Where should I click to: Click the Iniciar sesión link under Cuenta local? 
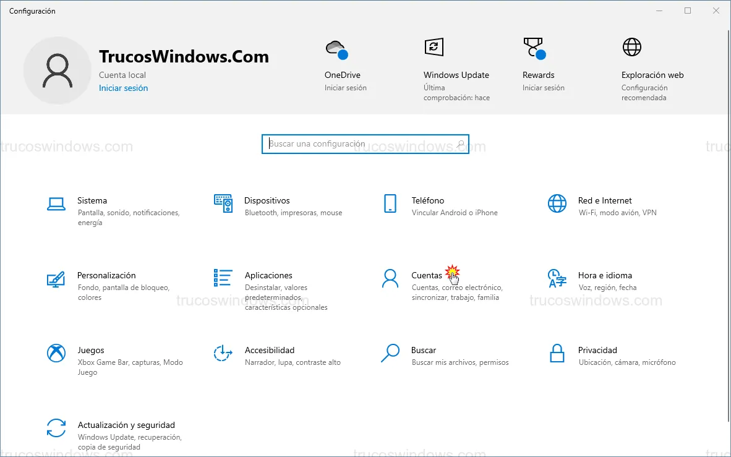click(123, 88)
